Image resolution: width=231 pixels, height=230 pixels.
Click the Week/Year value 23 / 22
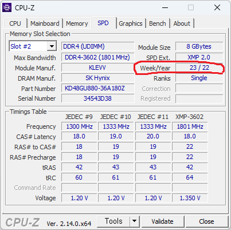pos(199,68)
